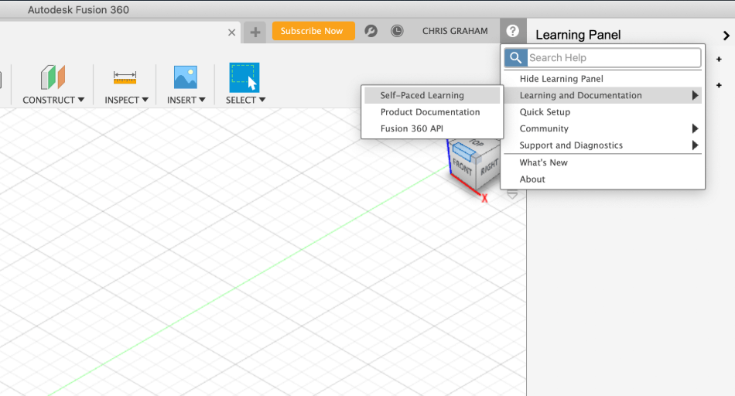Open the SELECT dropdown
Screen dimensions: 735x396
245,100
